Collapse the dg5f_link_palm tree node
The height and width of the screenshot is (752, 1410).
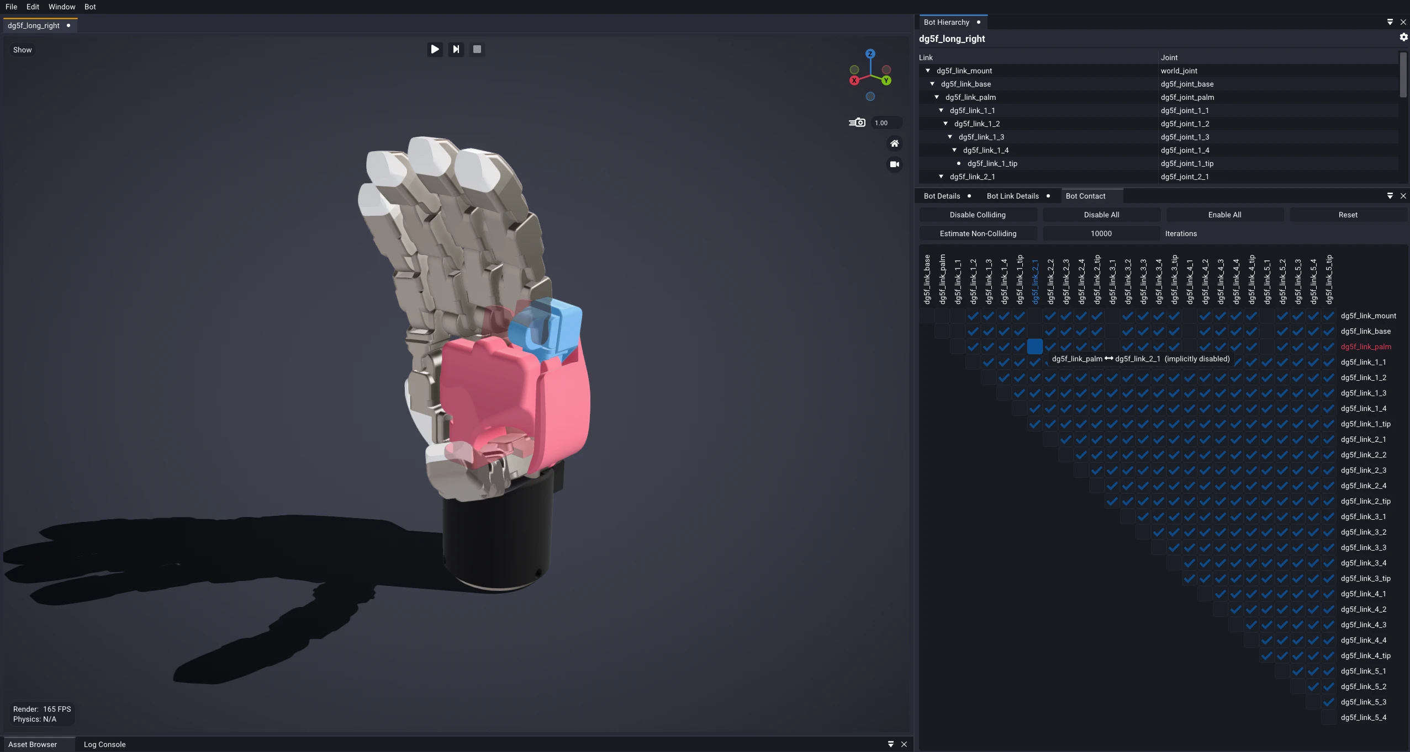click(x=937, y=97)
